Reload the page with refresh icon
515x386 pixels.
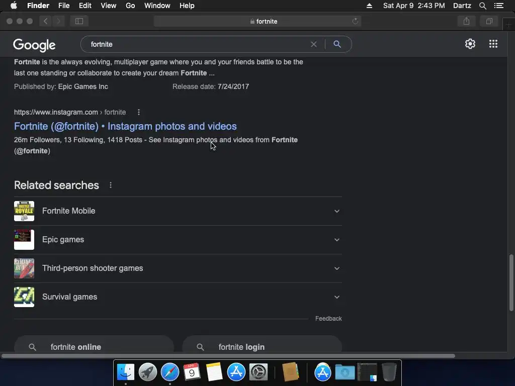355,21
